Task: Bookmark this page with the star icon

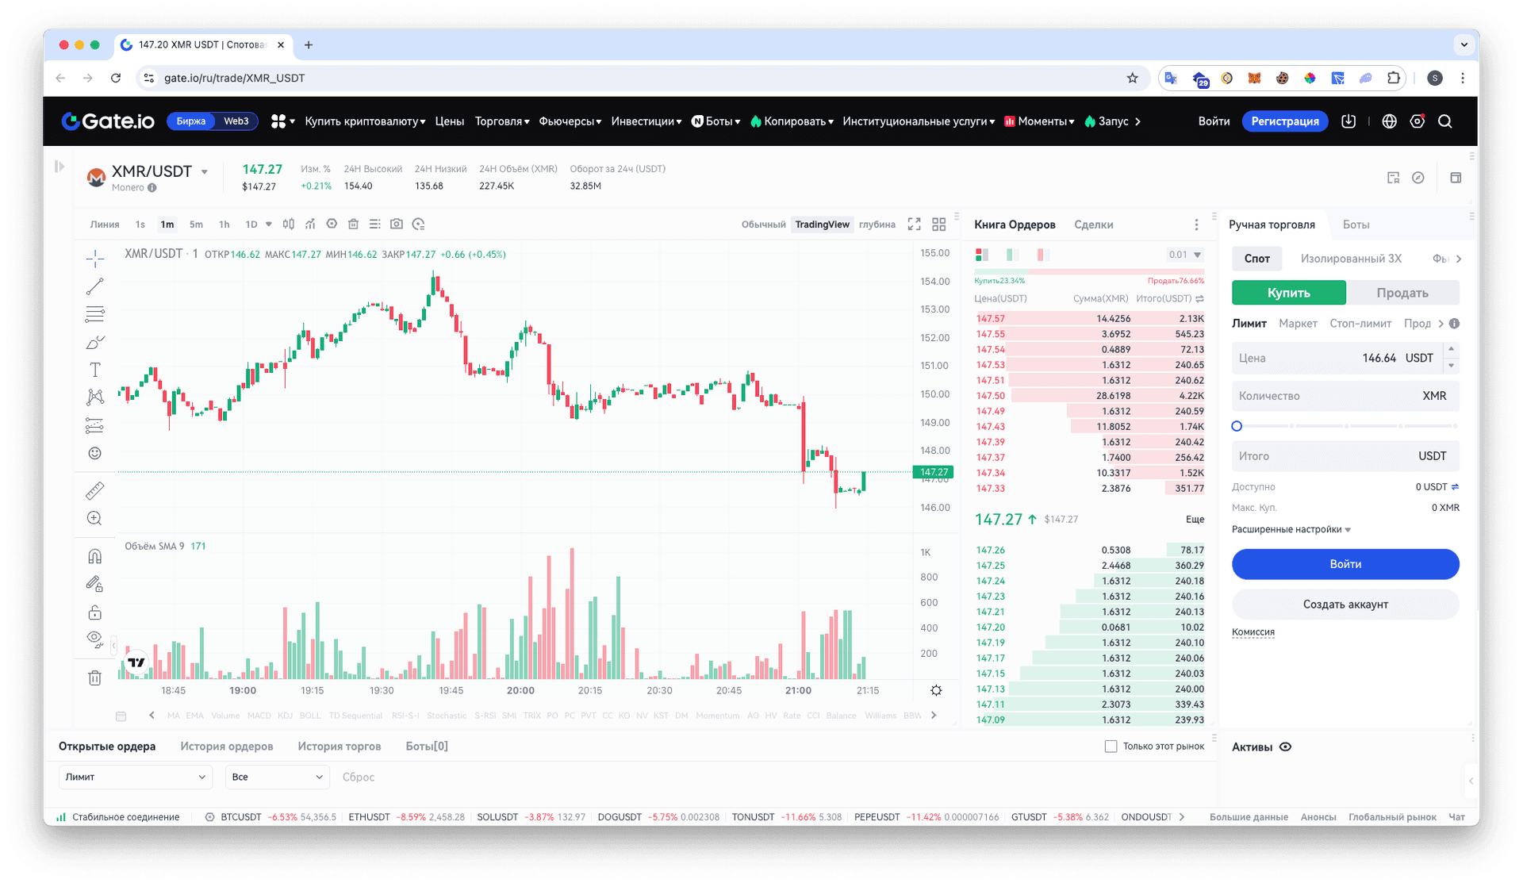Action: tap(1132, 78)
